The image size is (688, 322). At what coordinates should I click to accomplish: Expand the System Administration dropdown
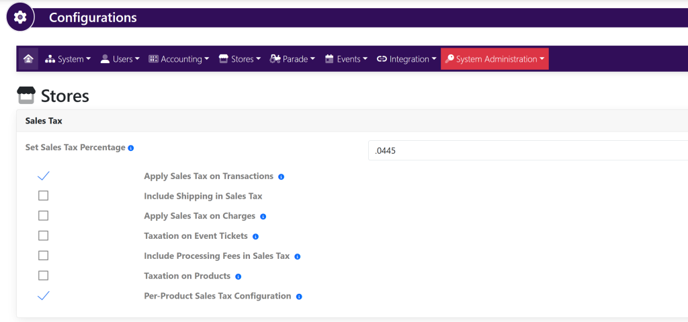494,59
